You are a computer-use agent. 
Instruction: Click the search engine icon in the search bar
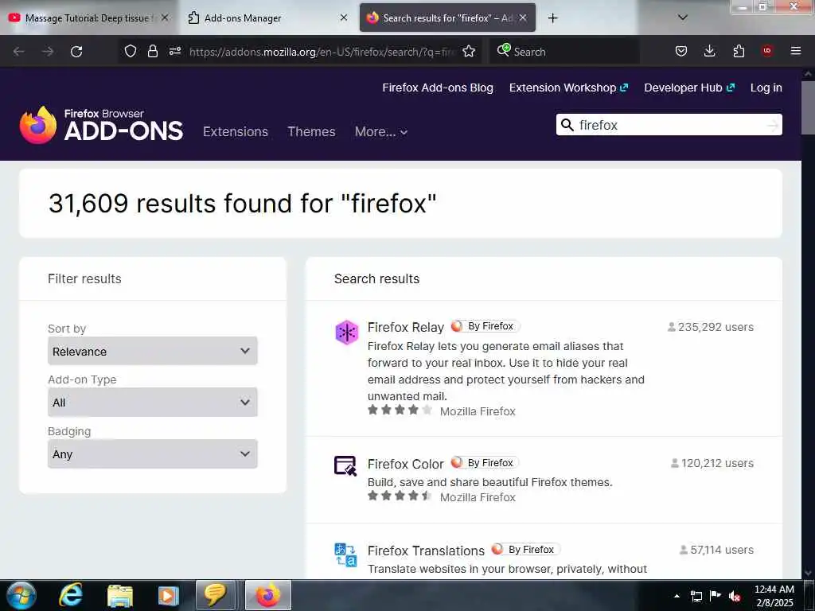(504, 50)
